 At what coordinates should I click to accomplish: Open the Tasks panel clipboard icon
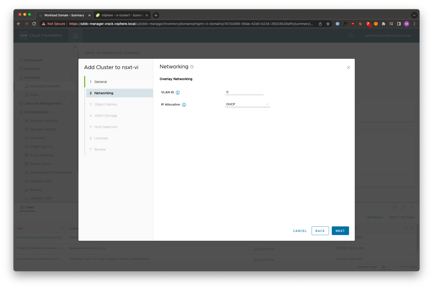22,207
